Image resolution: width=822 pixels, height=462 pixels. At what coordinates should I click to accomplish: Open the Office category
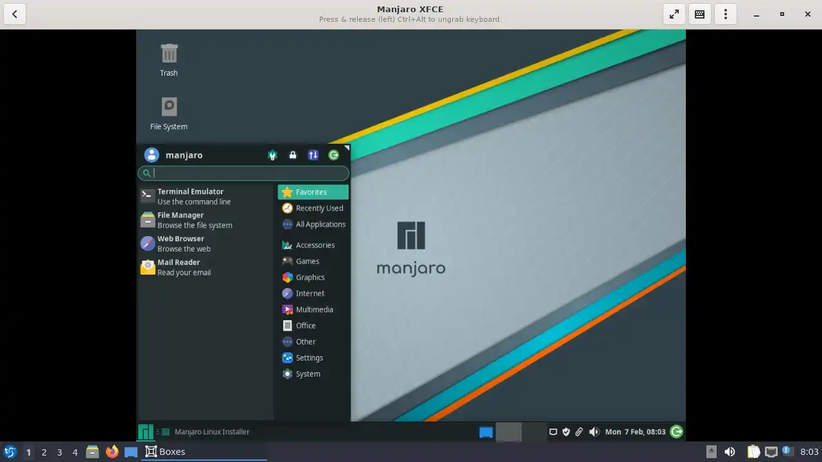point(313,325)
